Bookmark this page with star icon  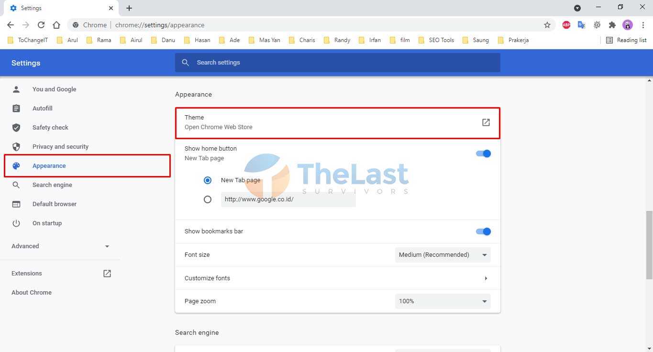(547, 25)
